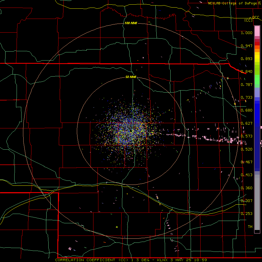Click the gray bottom segment of color bar
Screen dimensions: 262x262
(257, 202)
